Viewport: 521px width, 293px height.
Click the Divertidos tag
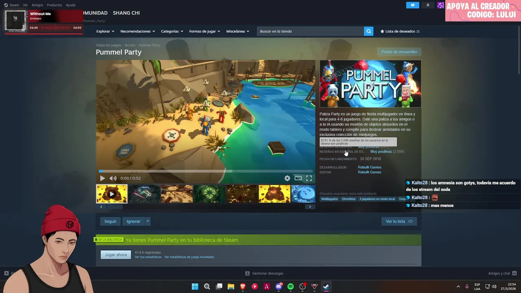[x=348, y=199]
